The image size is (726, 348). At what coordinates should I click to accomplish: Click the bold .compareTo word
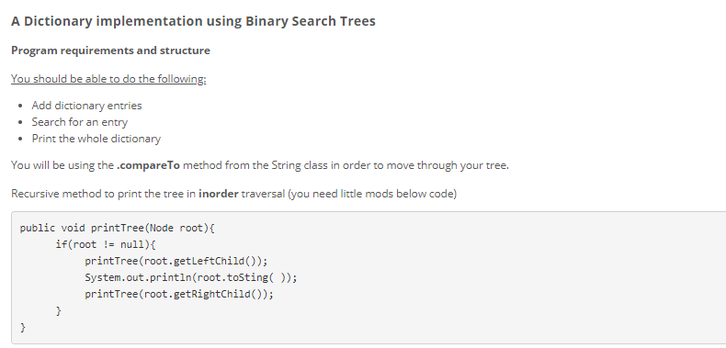(148, 165)
